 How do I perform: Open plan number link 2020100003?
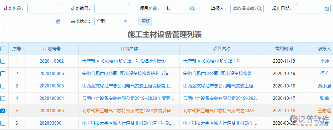(52, 111)
